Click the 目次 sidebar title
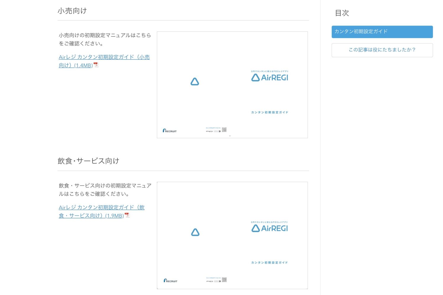This screenshot has height=295, width=443. click(342, 13)
